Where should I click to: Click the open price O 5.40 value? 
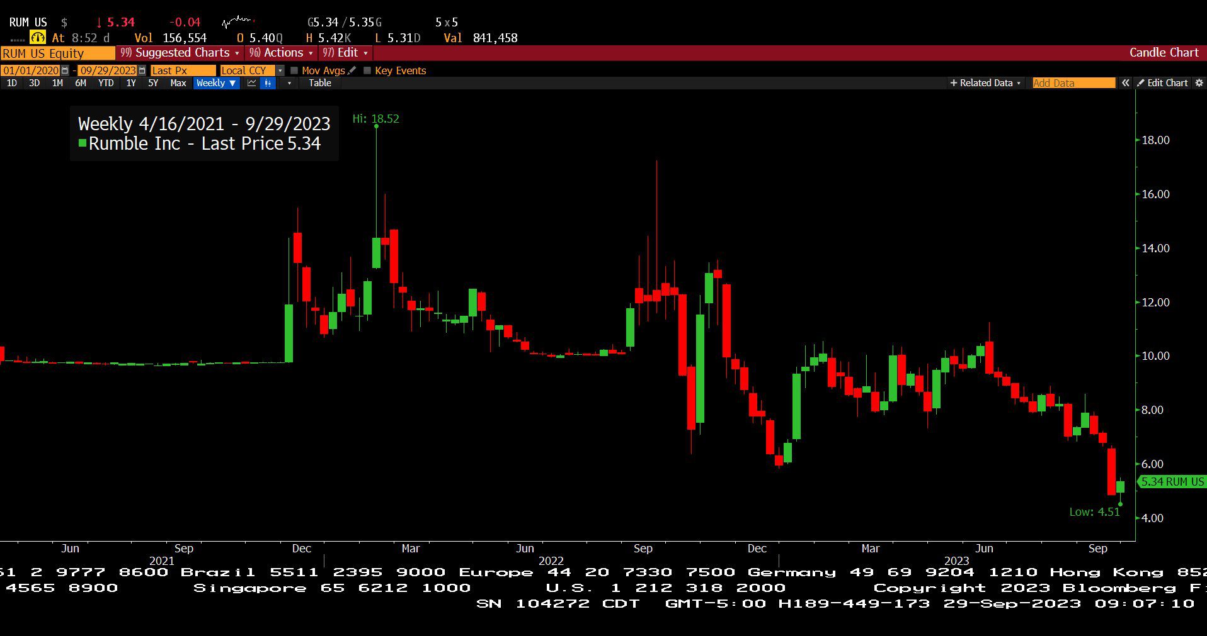point(260,38)
